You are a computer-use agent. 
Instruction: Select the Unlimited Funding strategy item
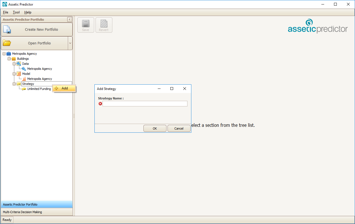pyautogui.click(x=39, y=89)
